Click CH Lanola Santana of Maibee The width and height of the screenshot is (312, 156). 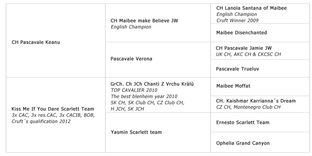[x=251, y=8]
